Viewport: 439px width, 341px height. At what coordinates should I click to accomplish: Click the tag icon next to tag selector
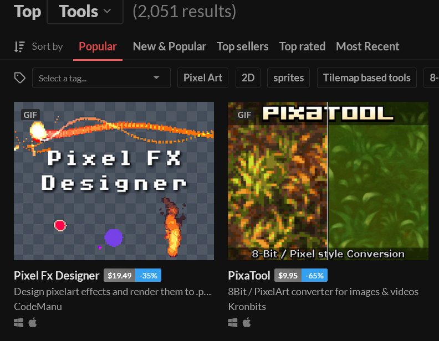tap(19, 77)
